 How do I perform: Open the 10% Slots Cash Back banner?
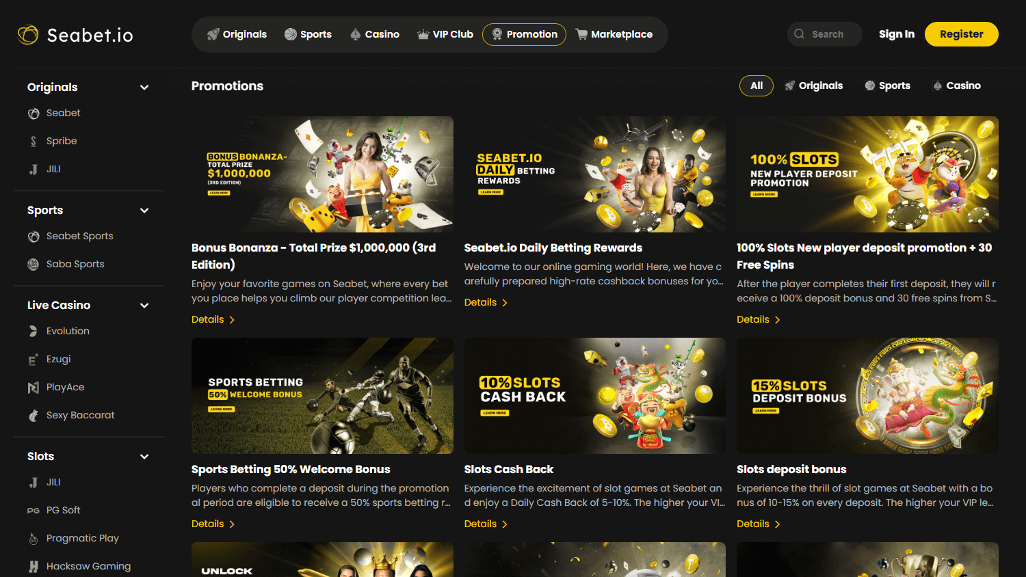[595, 396]
